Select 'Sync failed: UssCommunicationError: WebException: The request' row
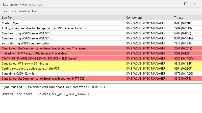 [x=101, y=48]
